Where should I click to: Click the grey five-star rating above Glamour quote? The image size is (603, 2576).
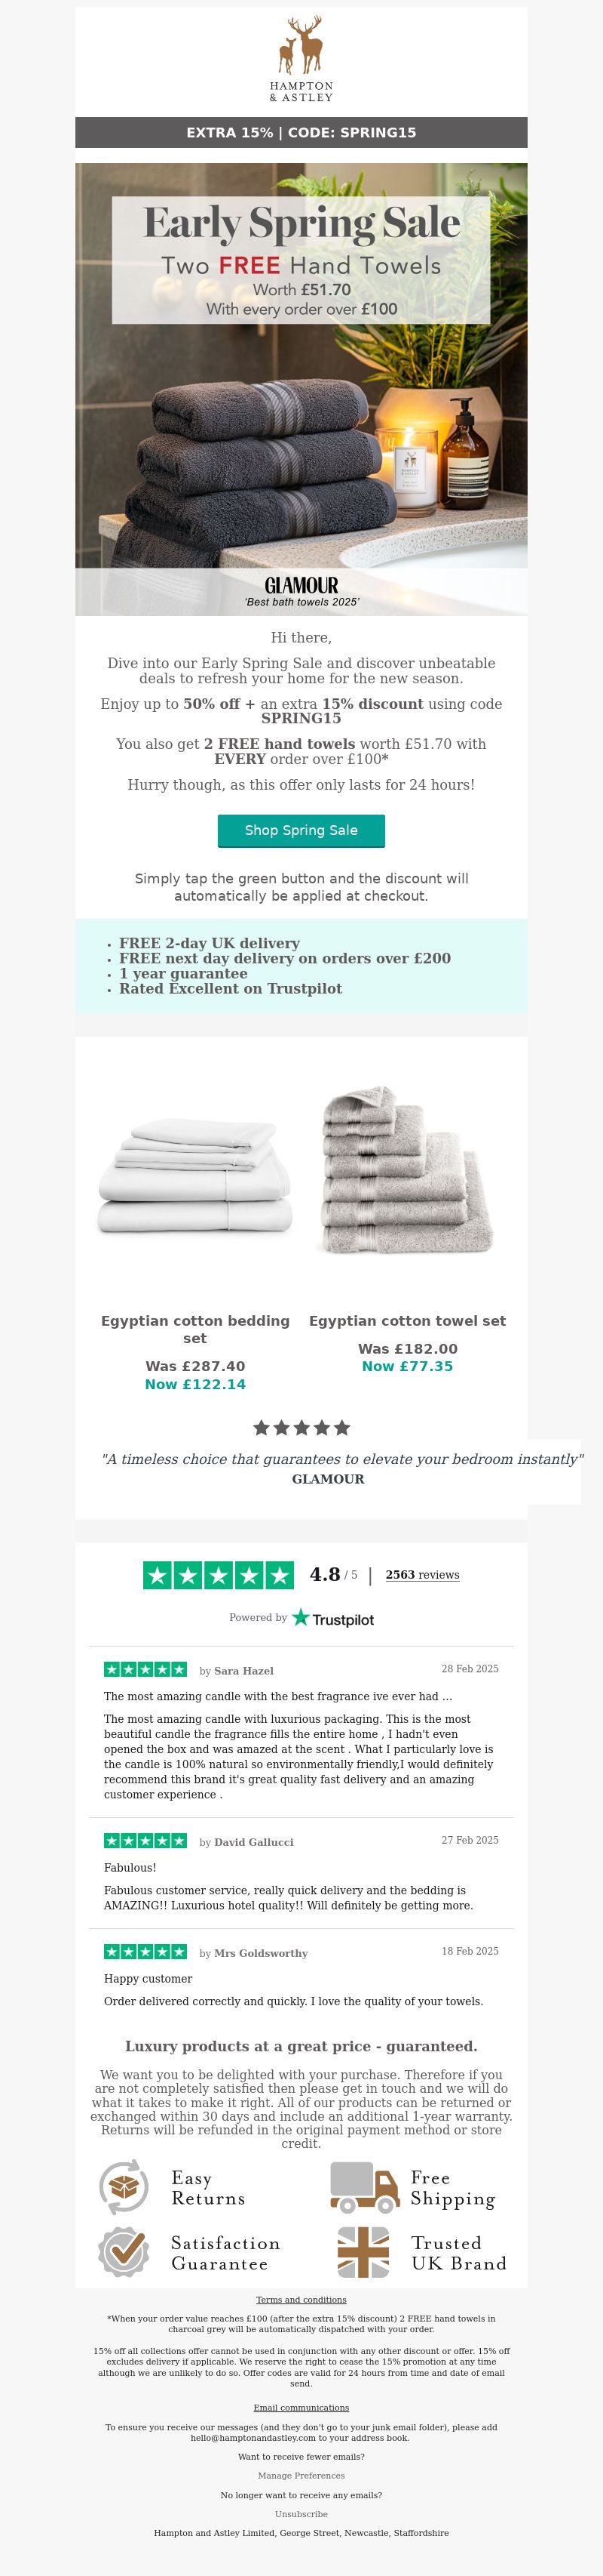pyautogui.click(x=301, y=1427)
